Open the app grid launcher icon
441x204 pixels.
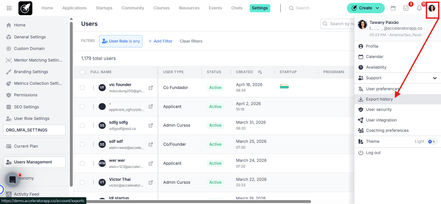point(9,8)
